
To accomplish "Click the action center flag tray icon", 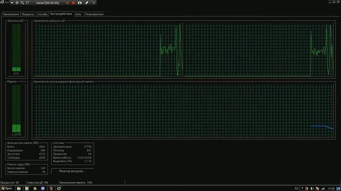I will [x=318, y=189].
